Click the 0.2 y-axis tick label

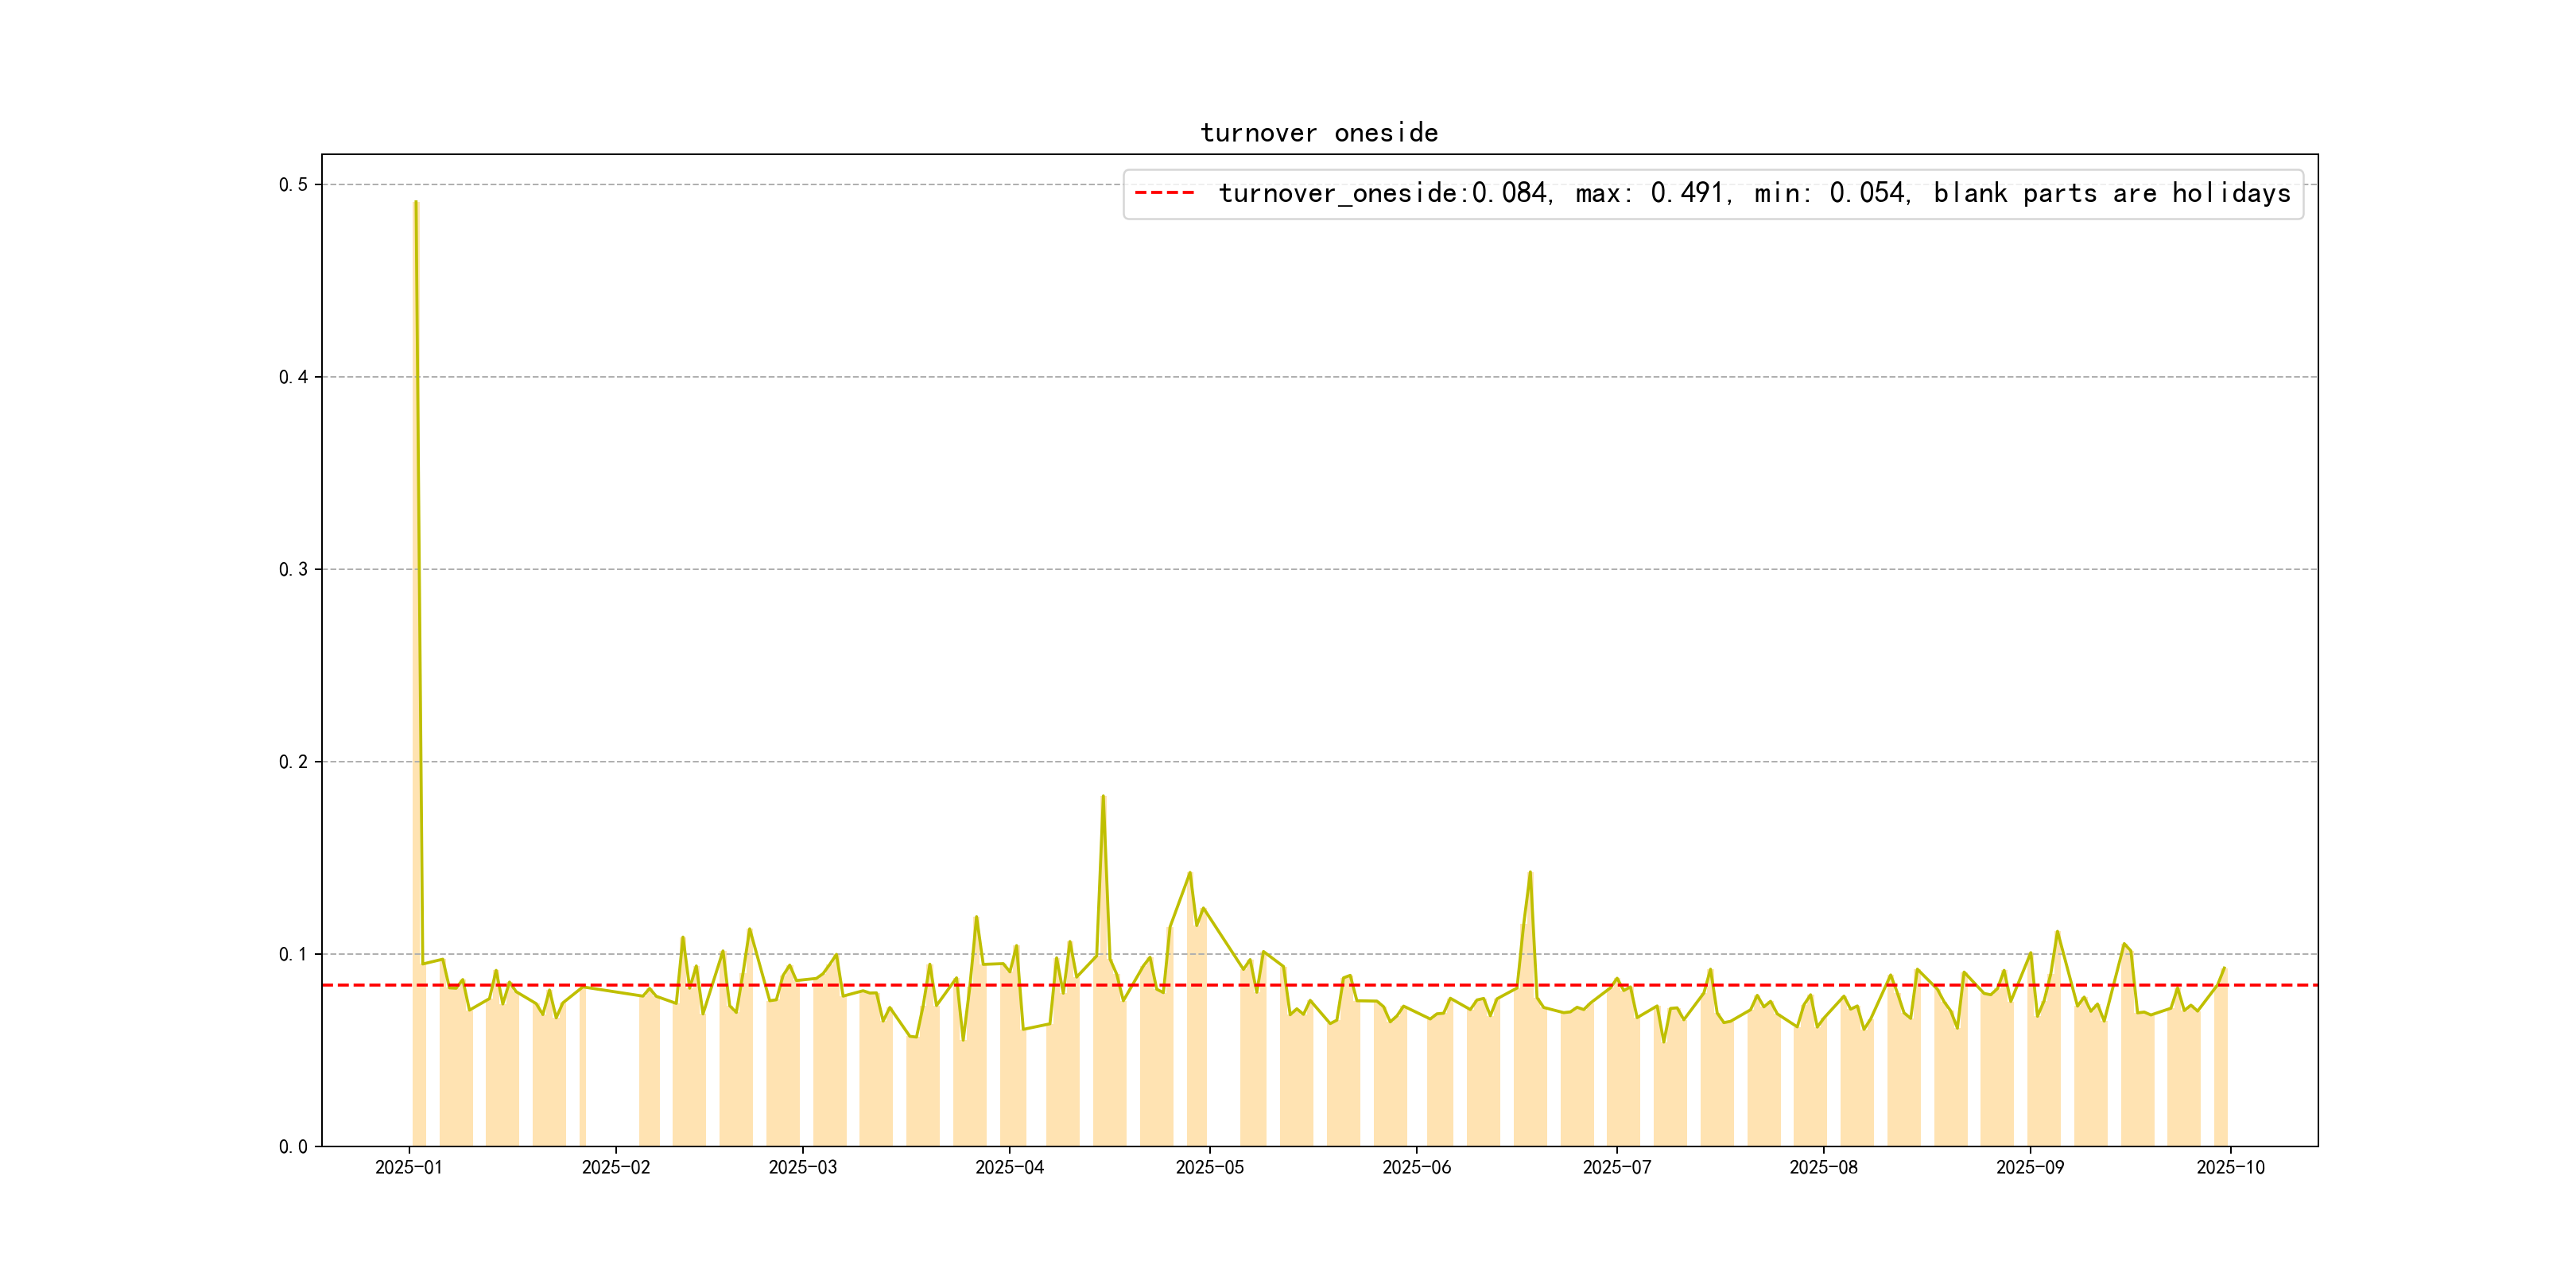(293, 762)
